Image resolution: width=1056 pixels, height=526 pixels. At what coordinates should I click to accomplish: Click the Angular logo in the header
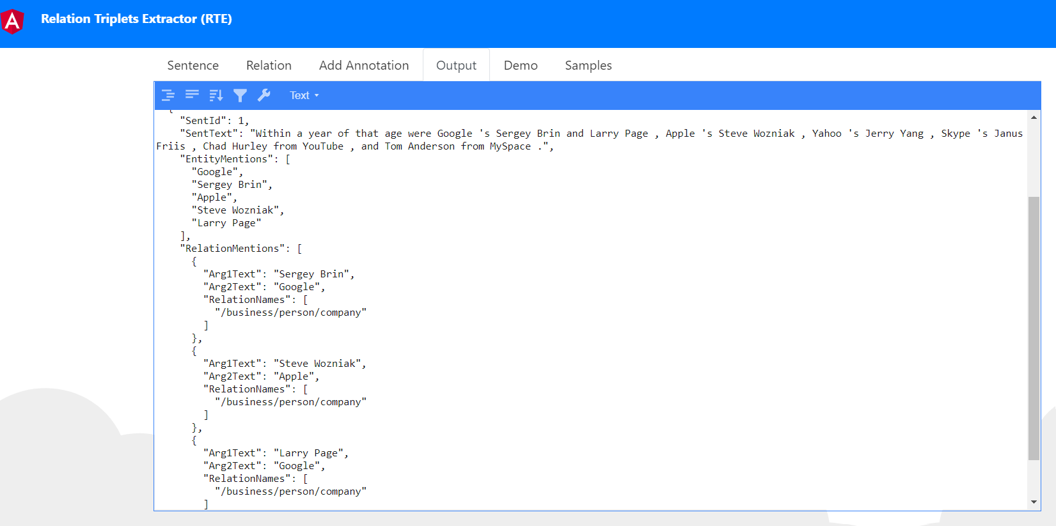tap(13, 21)
